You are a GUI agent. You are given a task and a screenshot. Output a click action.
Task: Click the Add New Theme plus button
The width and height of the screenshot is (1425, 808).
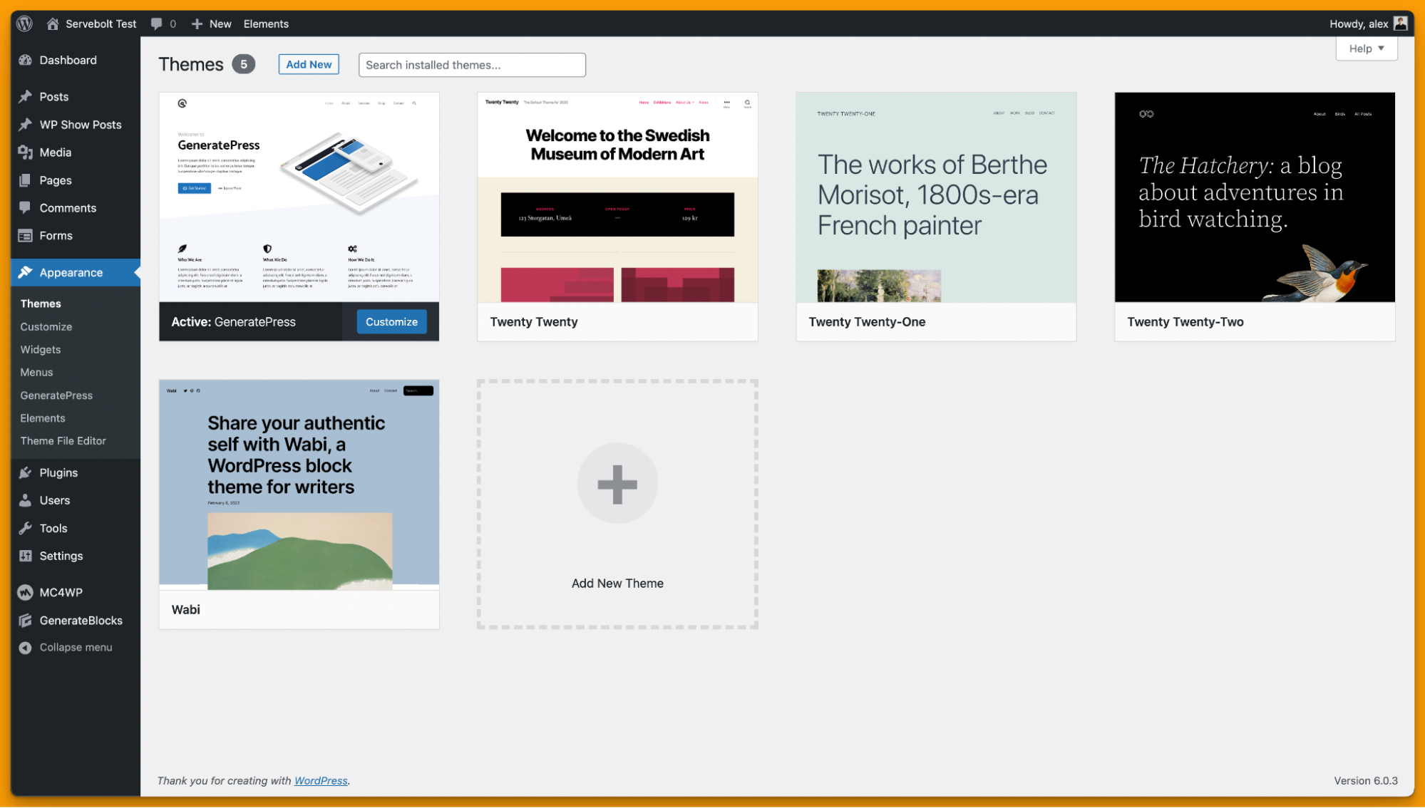[x=617, y=483]
